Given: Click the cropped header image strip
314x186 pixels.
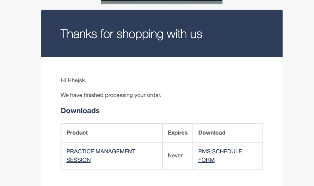Looking at the screenshot, I should [161, 2].
